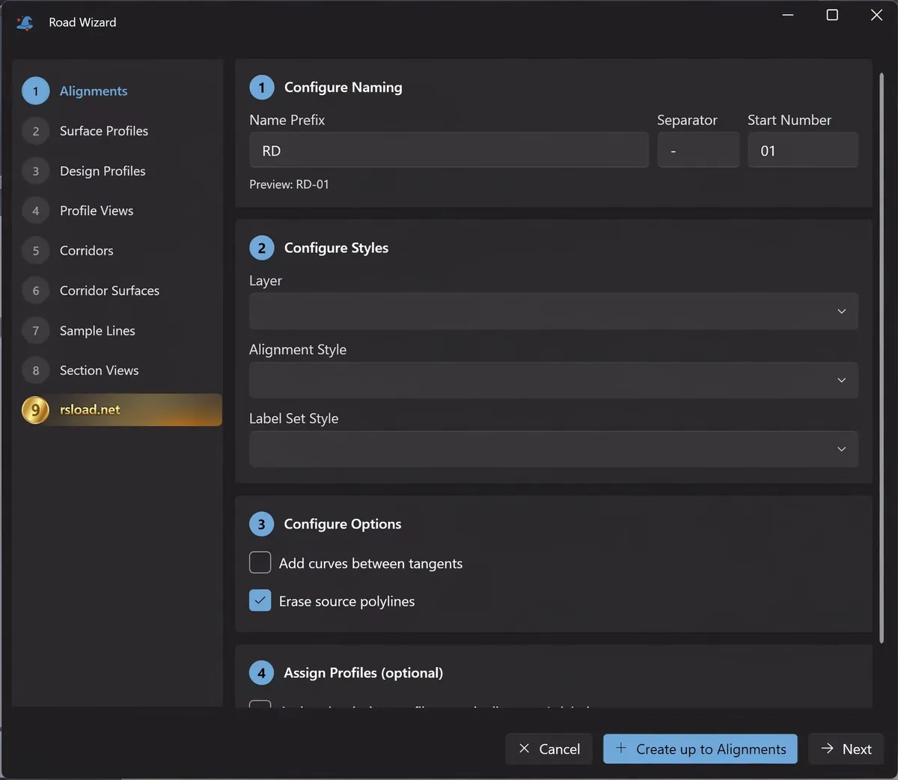Click the Name Prefix field containing RD

(449, 150)
